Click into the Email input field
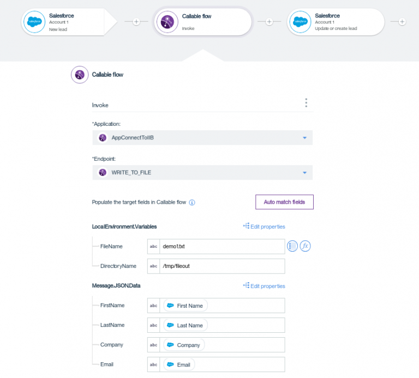The image size is (419, 378). click(x=216, y=365)
